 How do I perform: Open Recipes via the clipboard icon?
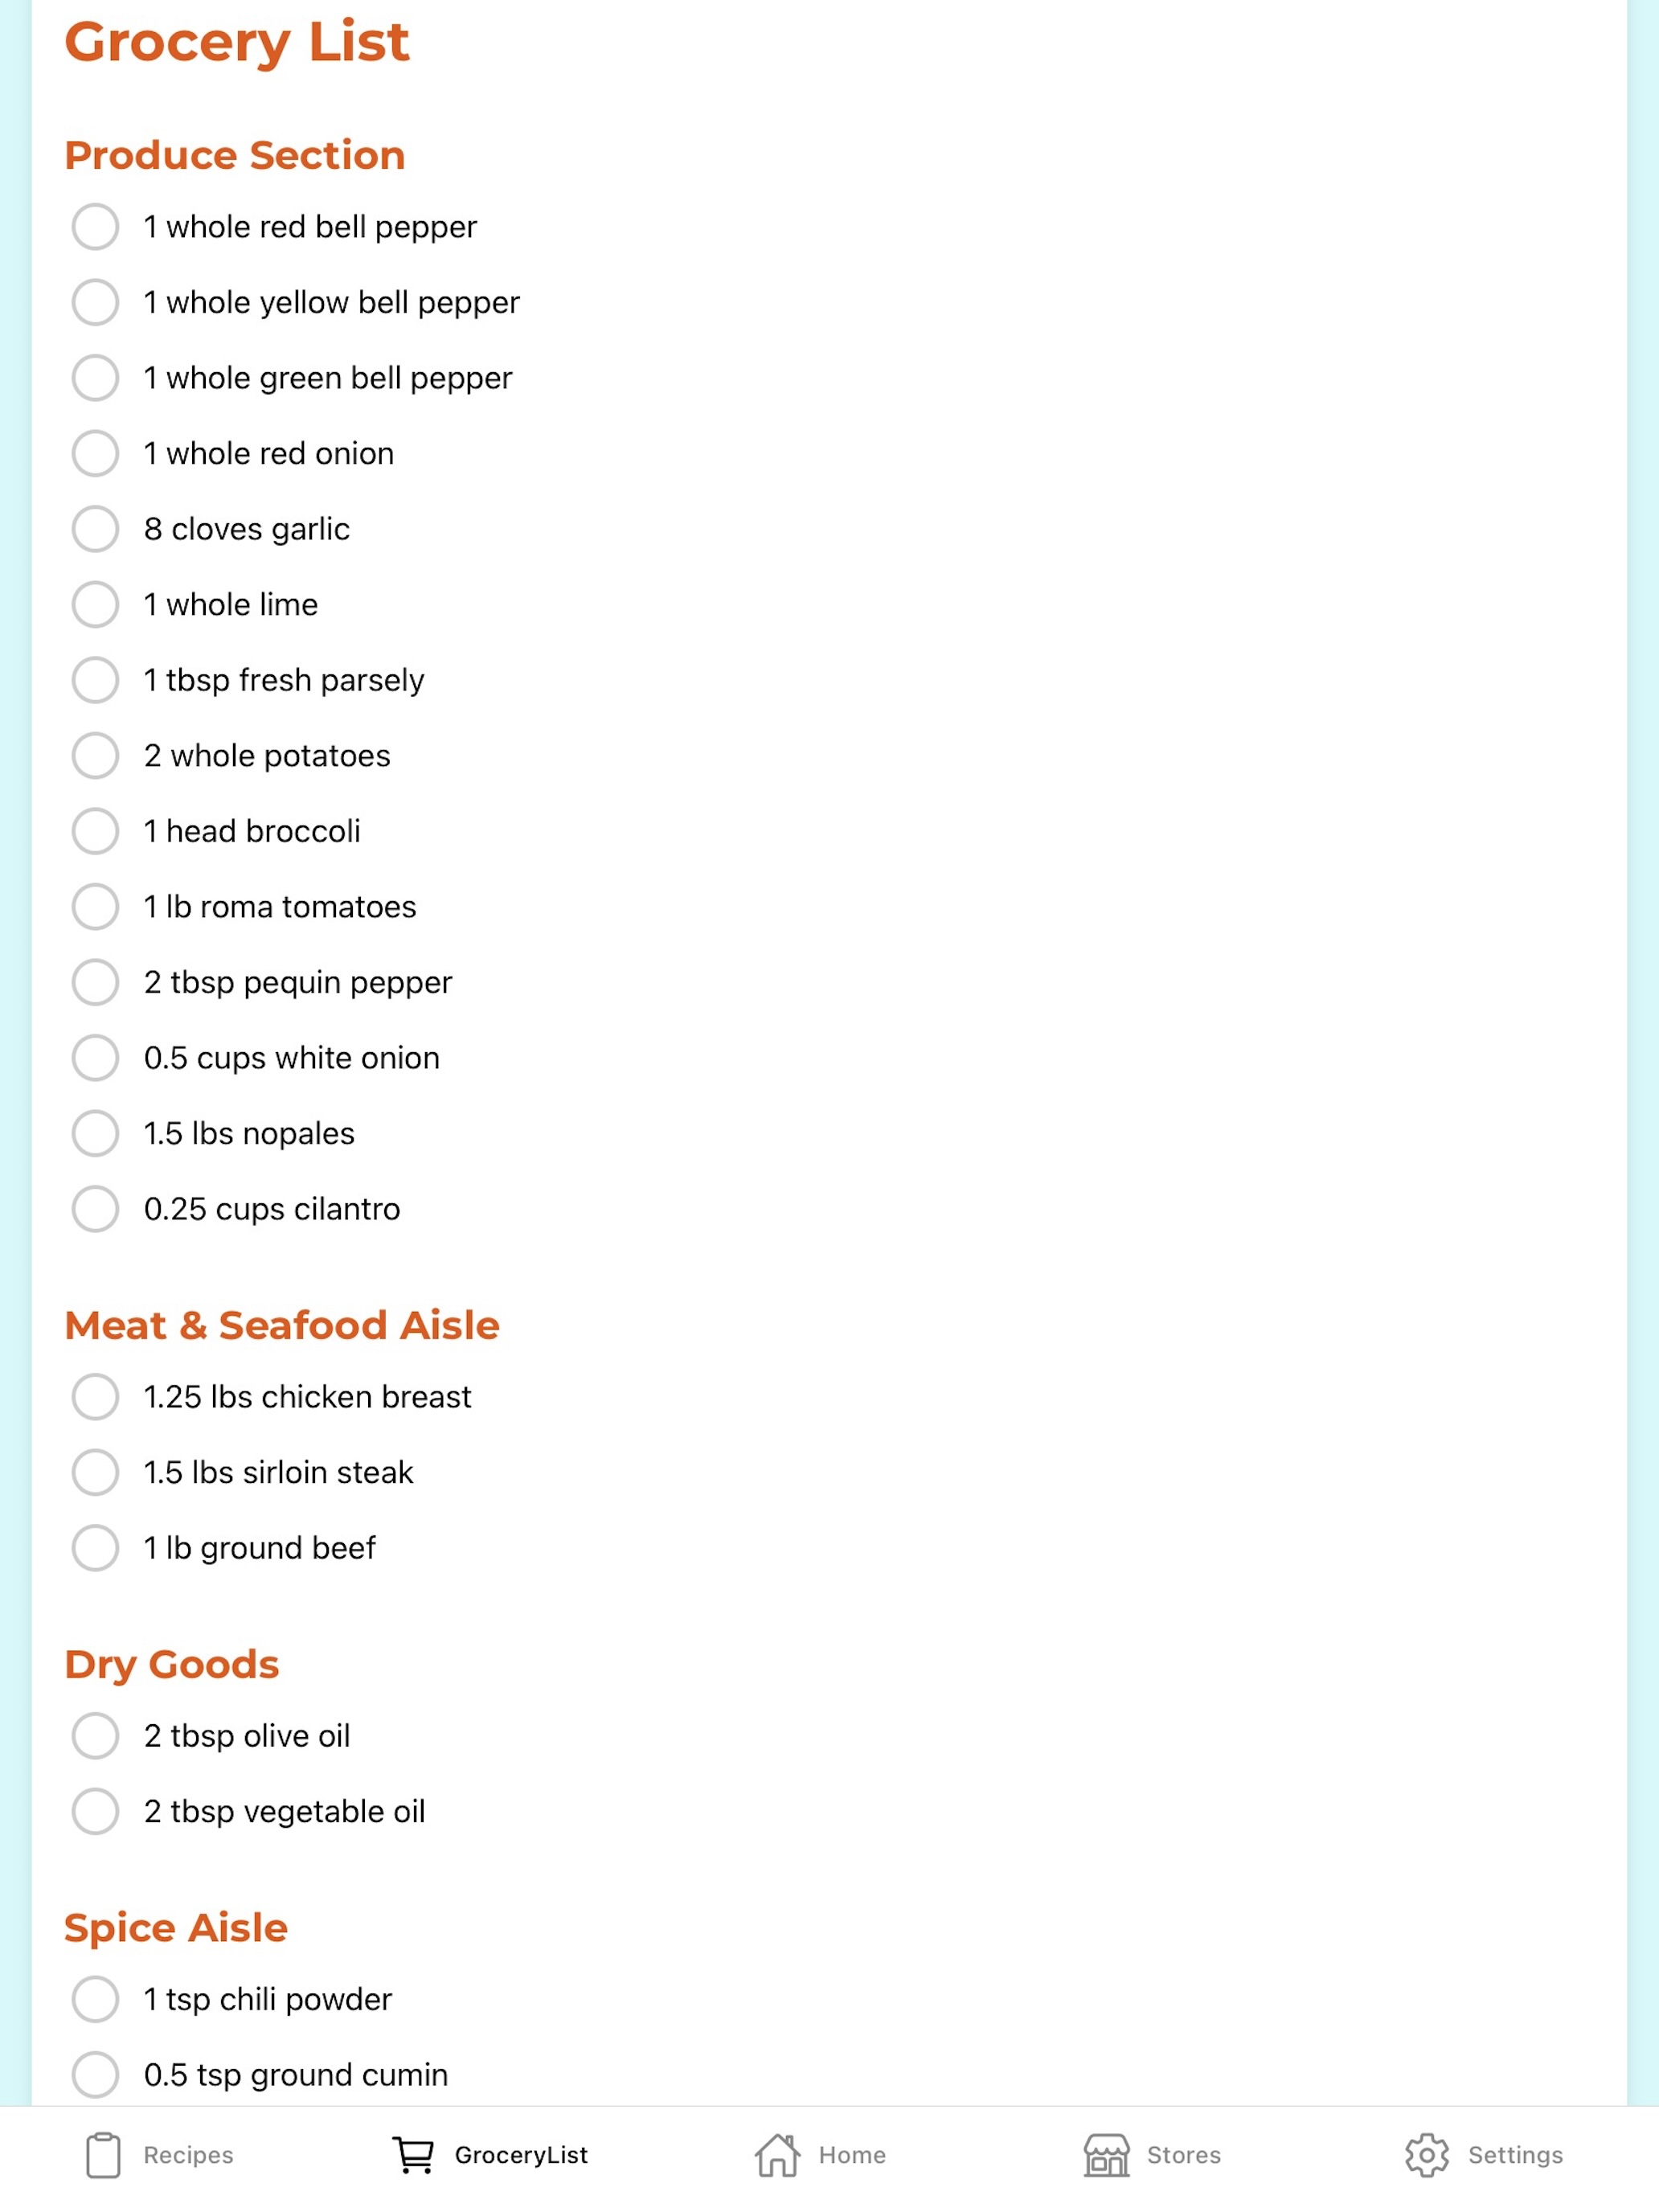point(103,2154)
